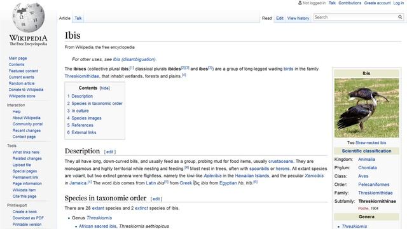Follow the spoonbills link
The image size is (407, 229).
[x=259, y=169]
